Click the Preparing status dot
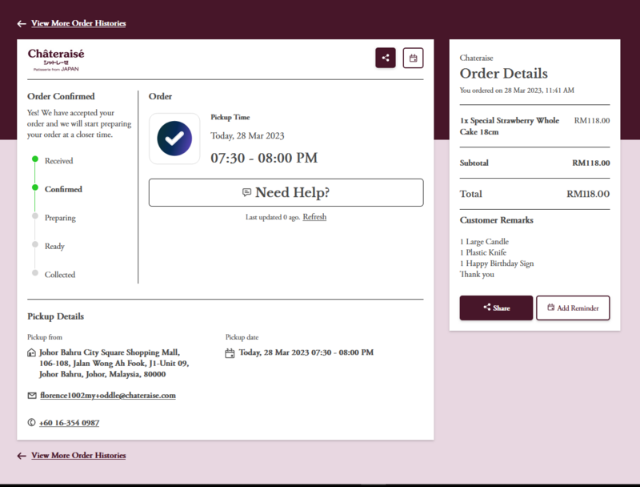Image resolution: width=640 pixels, height=487 pixels. pyautogui.click(x=35, y=216)
